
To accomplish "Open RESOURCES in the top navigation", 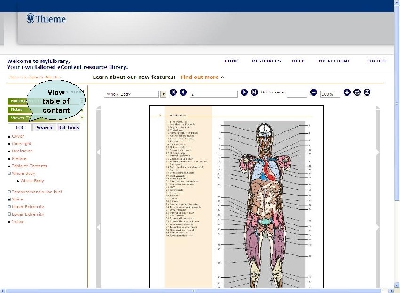I will point(267,61).
